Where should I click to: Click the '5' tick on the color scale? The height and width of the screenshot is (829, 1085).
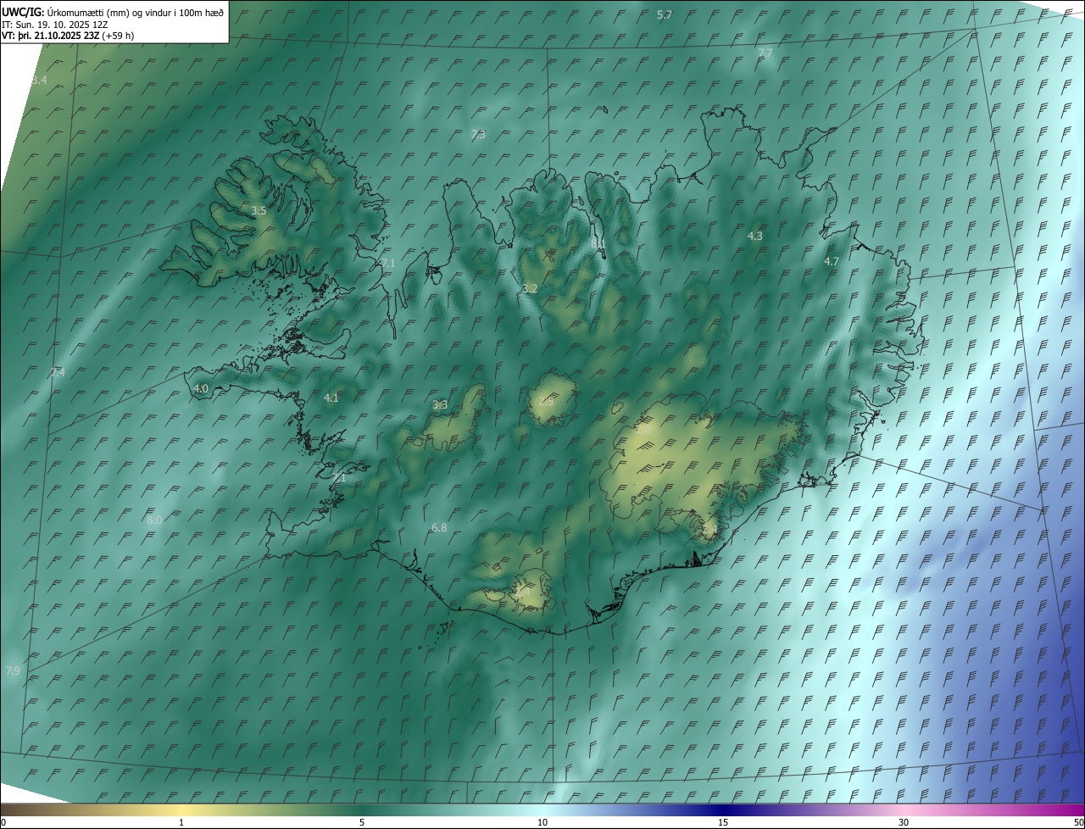pyautogui.click(x=362, y=823)
